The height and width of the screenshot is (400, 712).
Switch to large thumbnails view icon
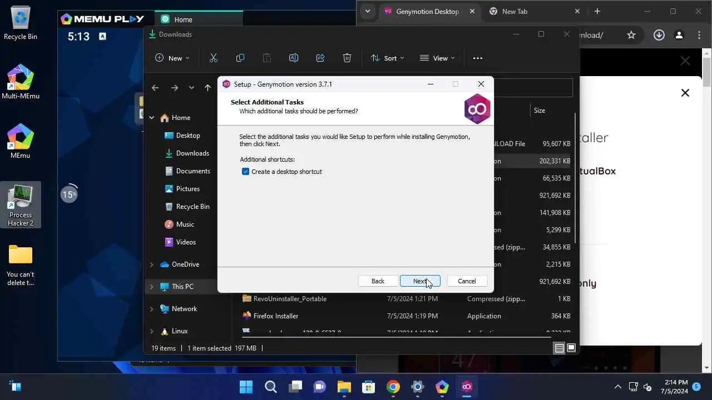(571, 348)
